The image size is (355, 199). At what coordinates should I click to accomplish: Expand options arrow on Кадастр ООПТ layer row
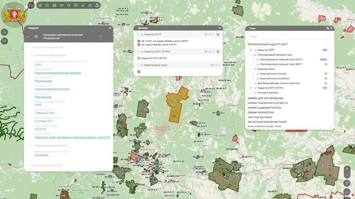(x=331, y=50)
